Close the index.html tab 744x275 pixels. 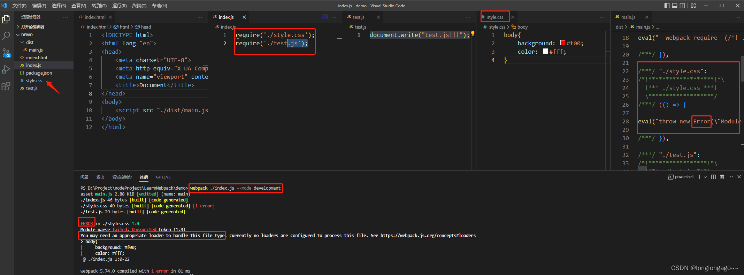(x=110, y=17)
